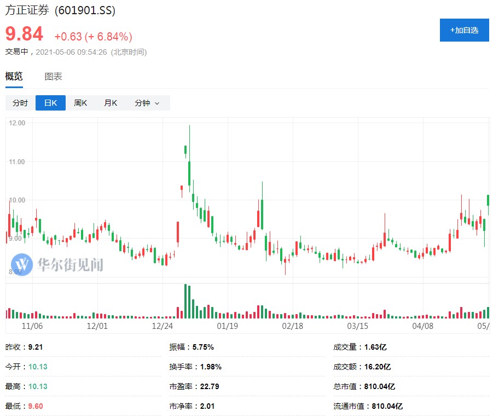
Task: Click the 02/18 date marker on the axis
Action: pyautogui.click(x=293, y=326)
